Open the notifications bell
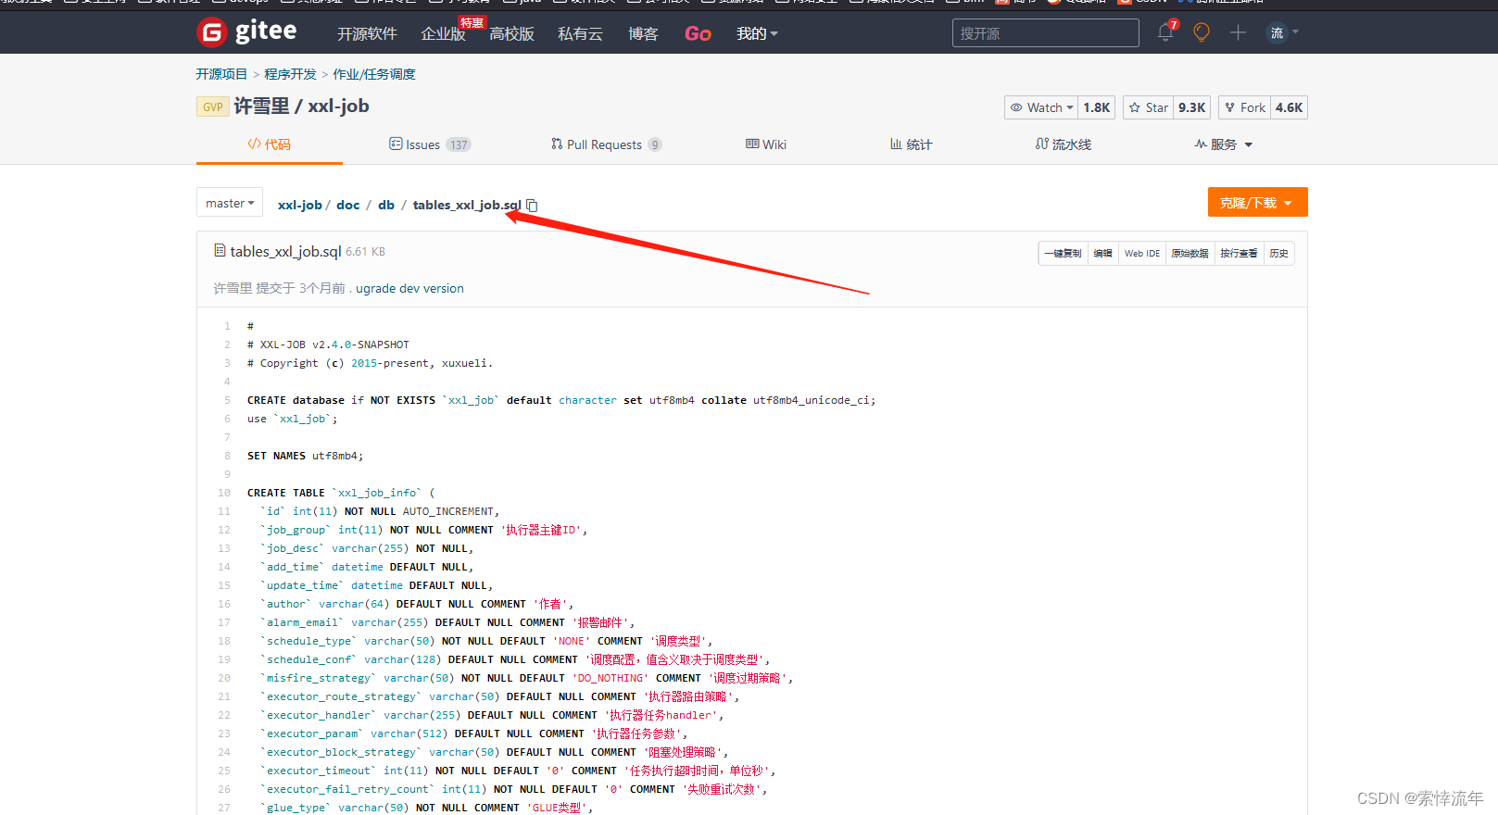 pos(1165,32)
